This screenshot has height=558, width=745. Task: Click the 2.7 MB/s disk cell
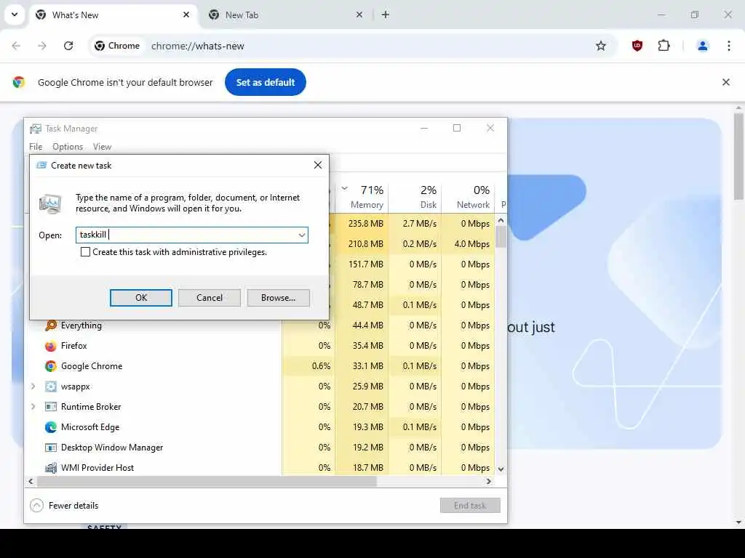click(415, 224)
